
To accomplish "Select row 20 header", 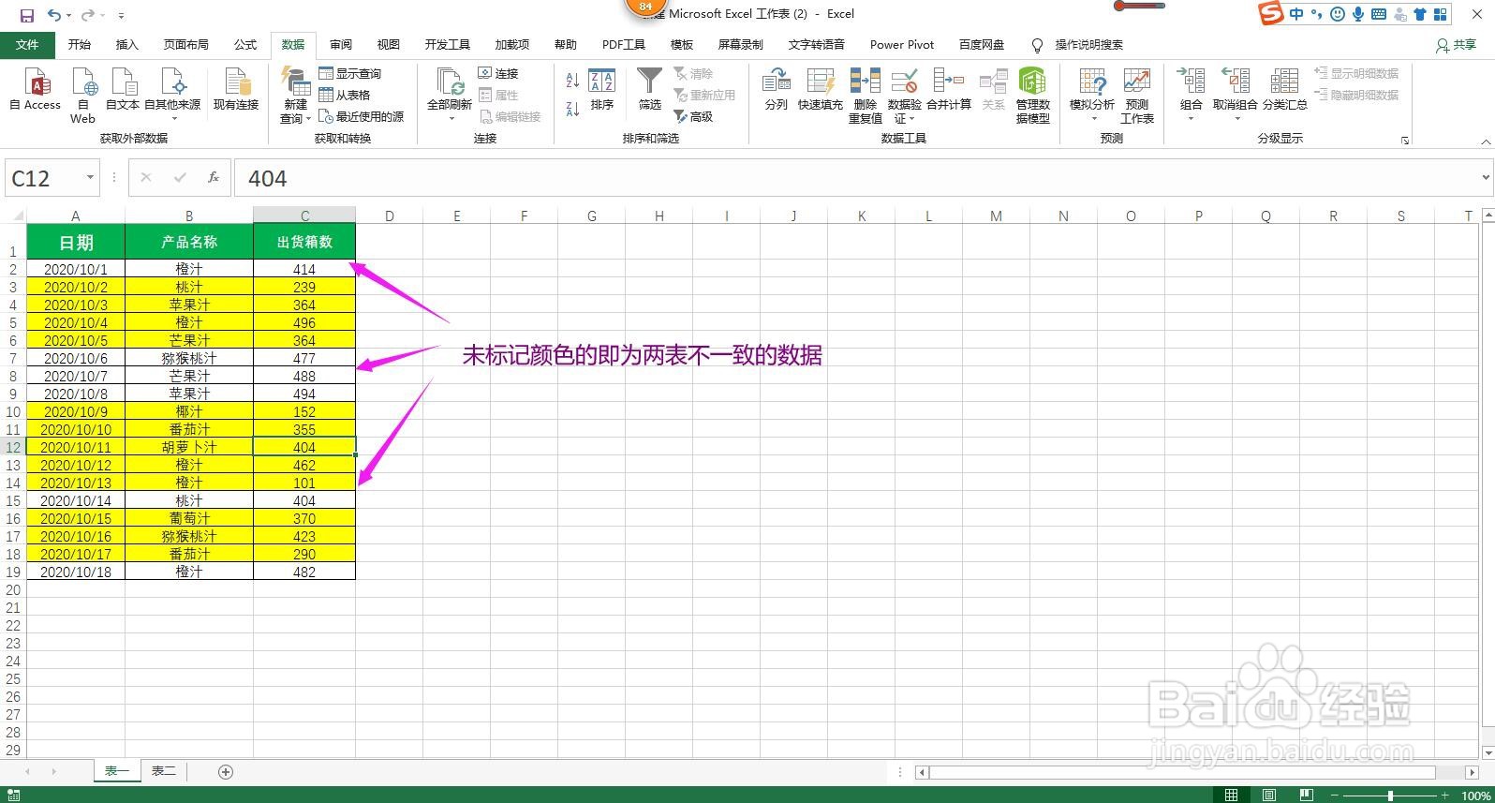I will [13, 589].
